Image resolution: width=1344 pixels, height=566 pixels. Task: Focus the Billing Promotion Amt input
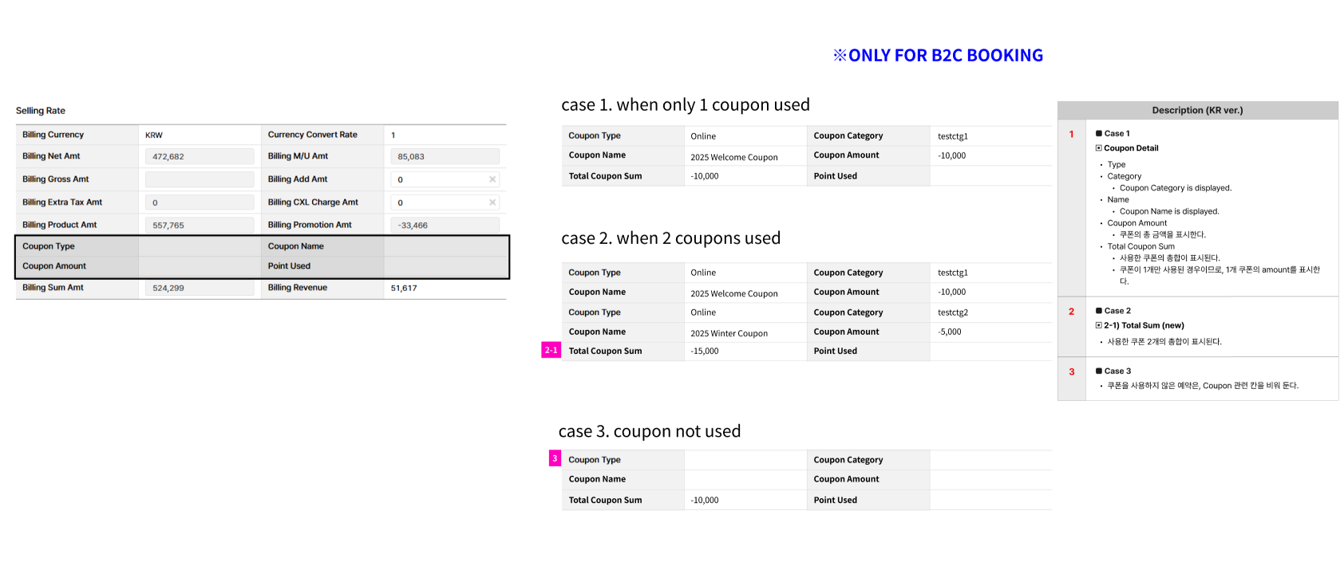click(x=445, y=225)
